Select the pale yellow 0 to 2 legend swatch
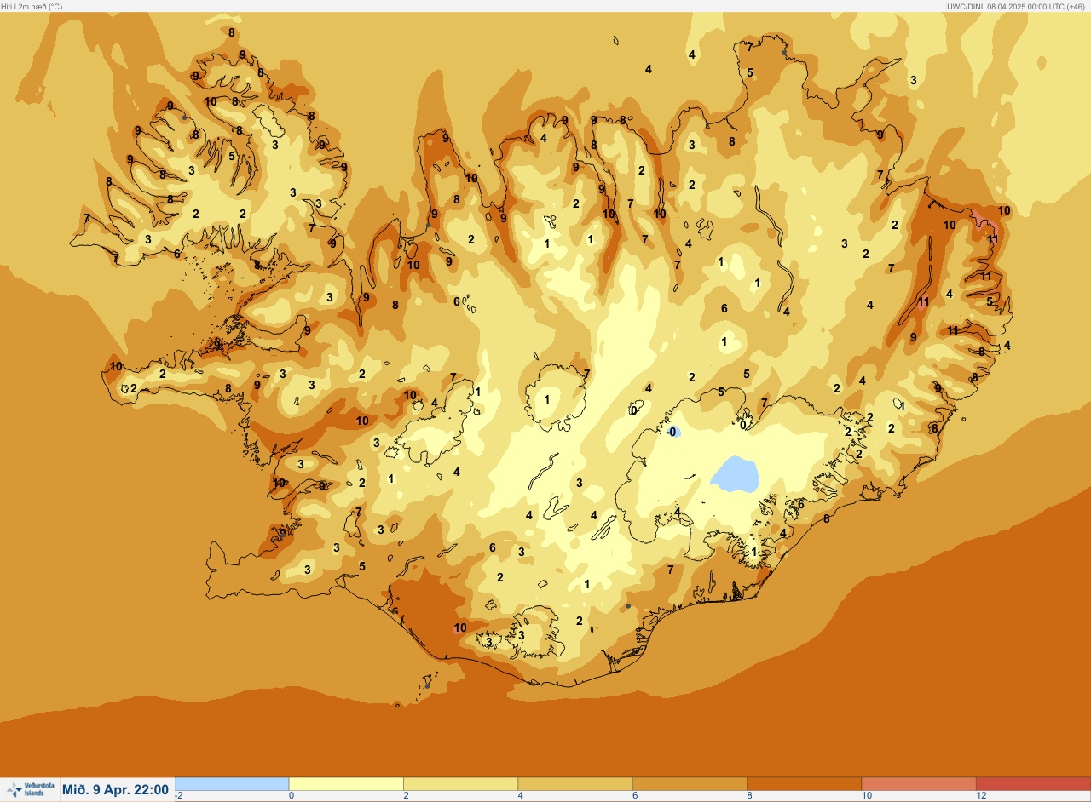Viewport: 1091px width, 802px height. 346,784
